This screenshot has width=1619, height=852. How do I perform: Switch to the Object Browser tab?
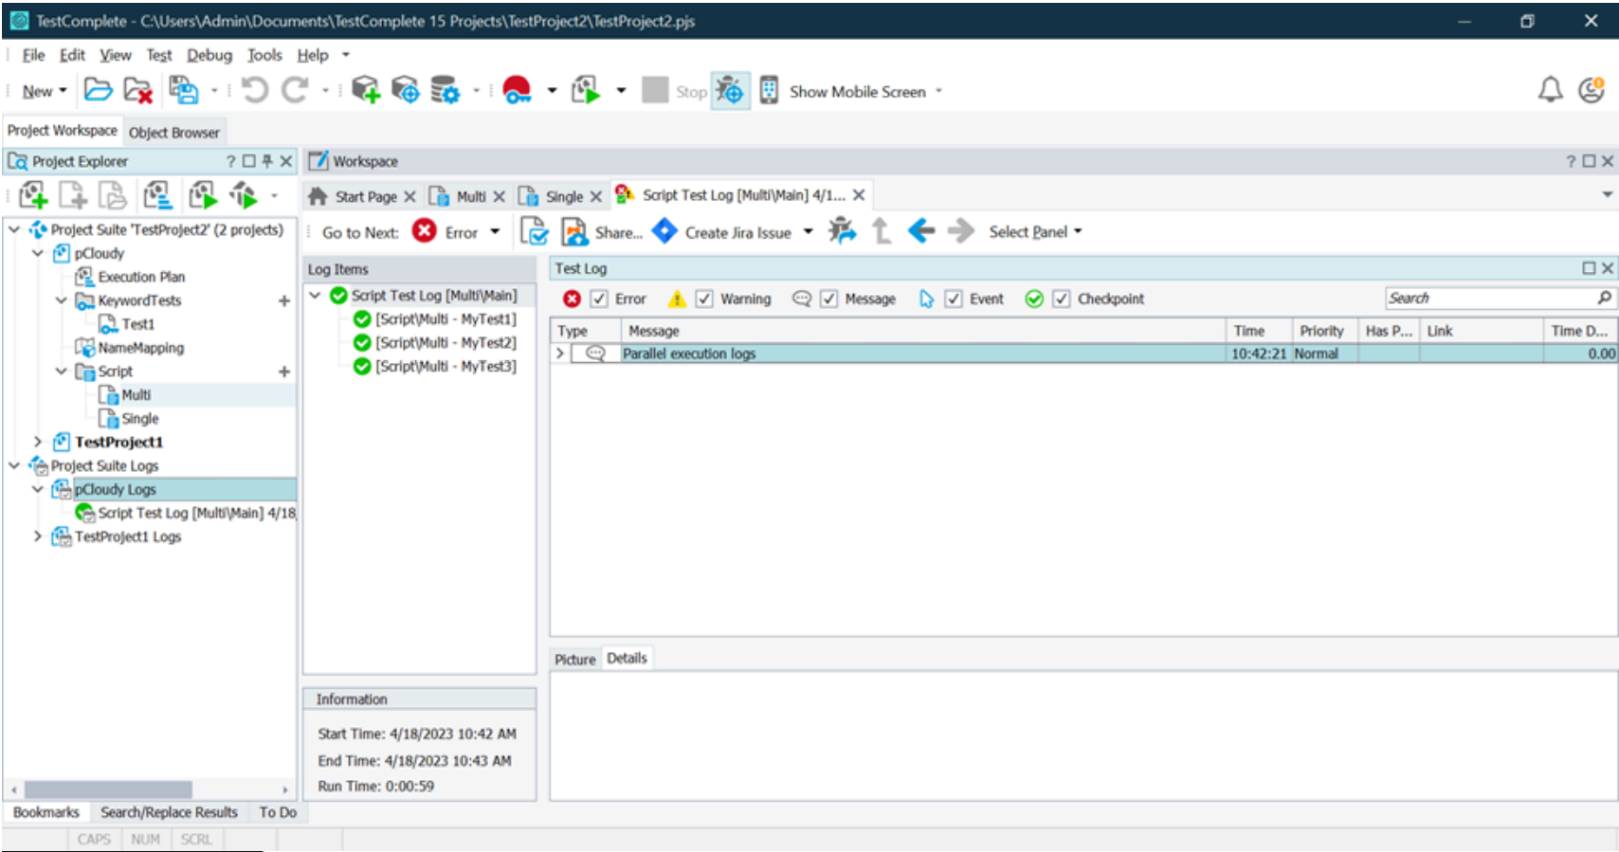[173, 133]
